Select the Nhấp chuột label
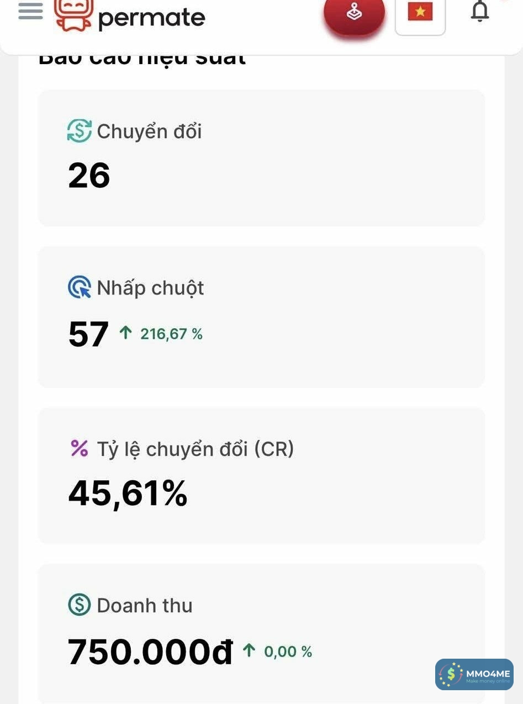 coord(150,288)
